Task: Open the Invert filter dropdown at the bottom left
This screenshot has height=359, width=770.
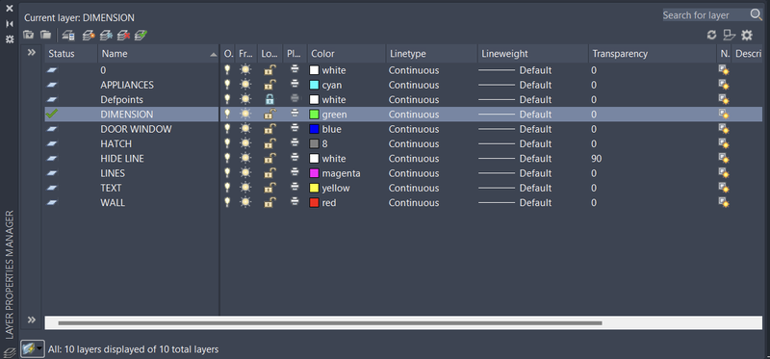Action: coord(33,348)
